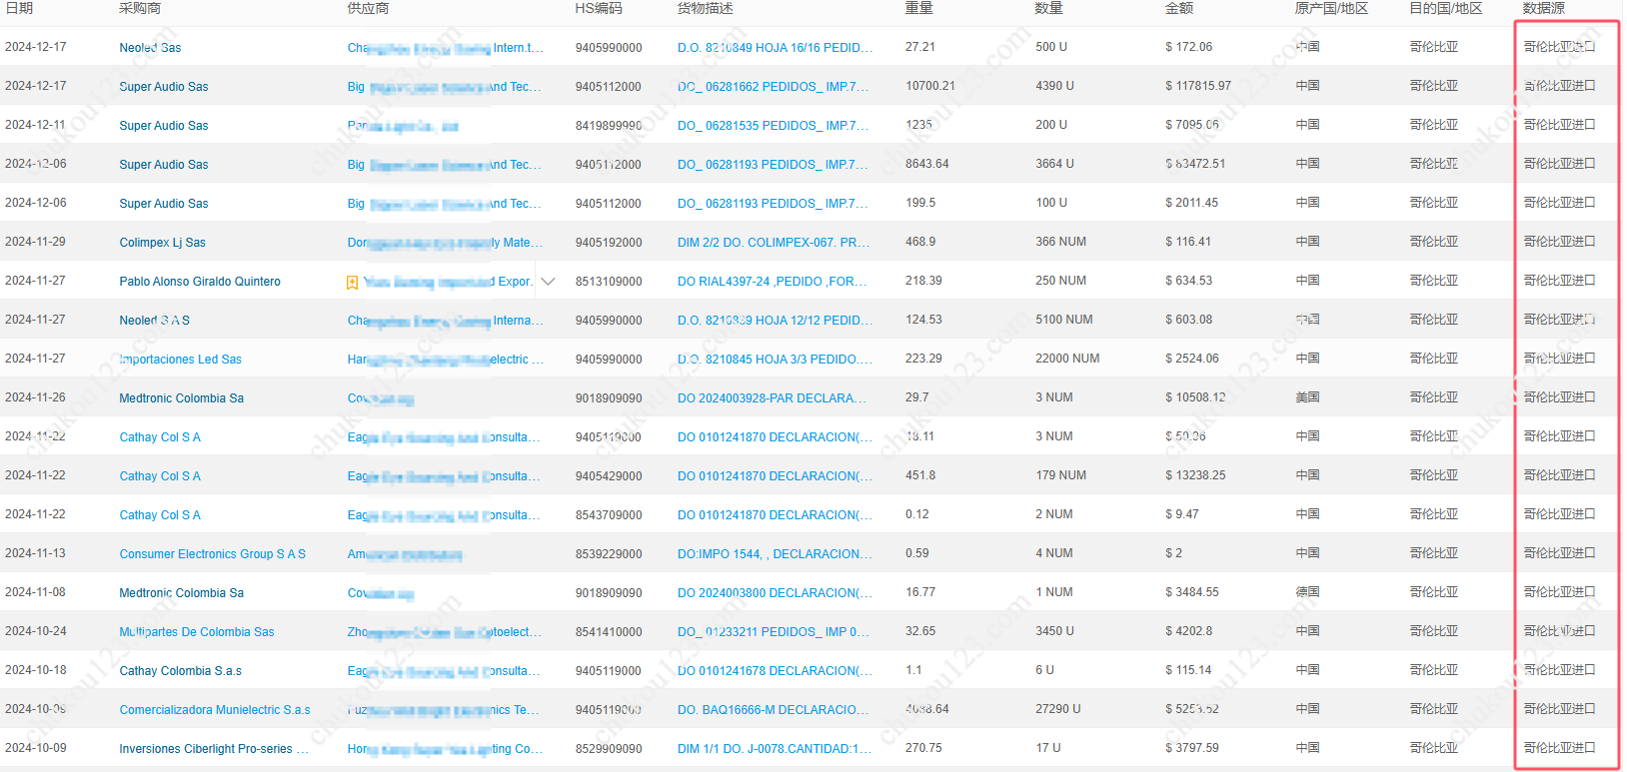Open supplier link in the 2024-12-11 row
The image size is (1627, 772).
pyautogui.click(x=402, y=126)
